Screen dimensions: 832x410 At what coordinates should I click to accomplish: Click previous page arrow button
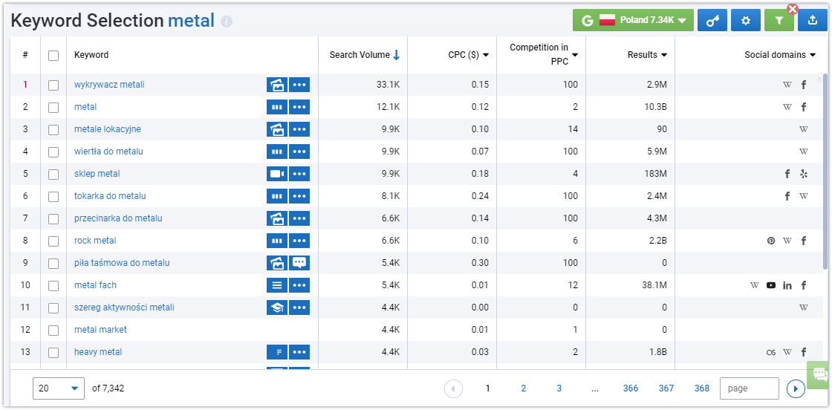(x=453, y=388)
